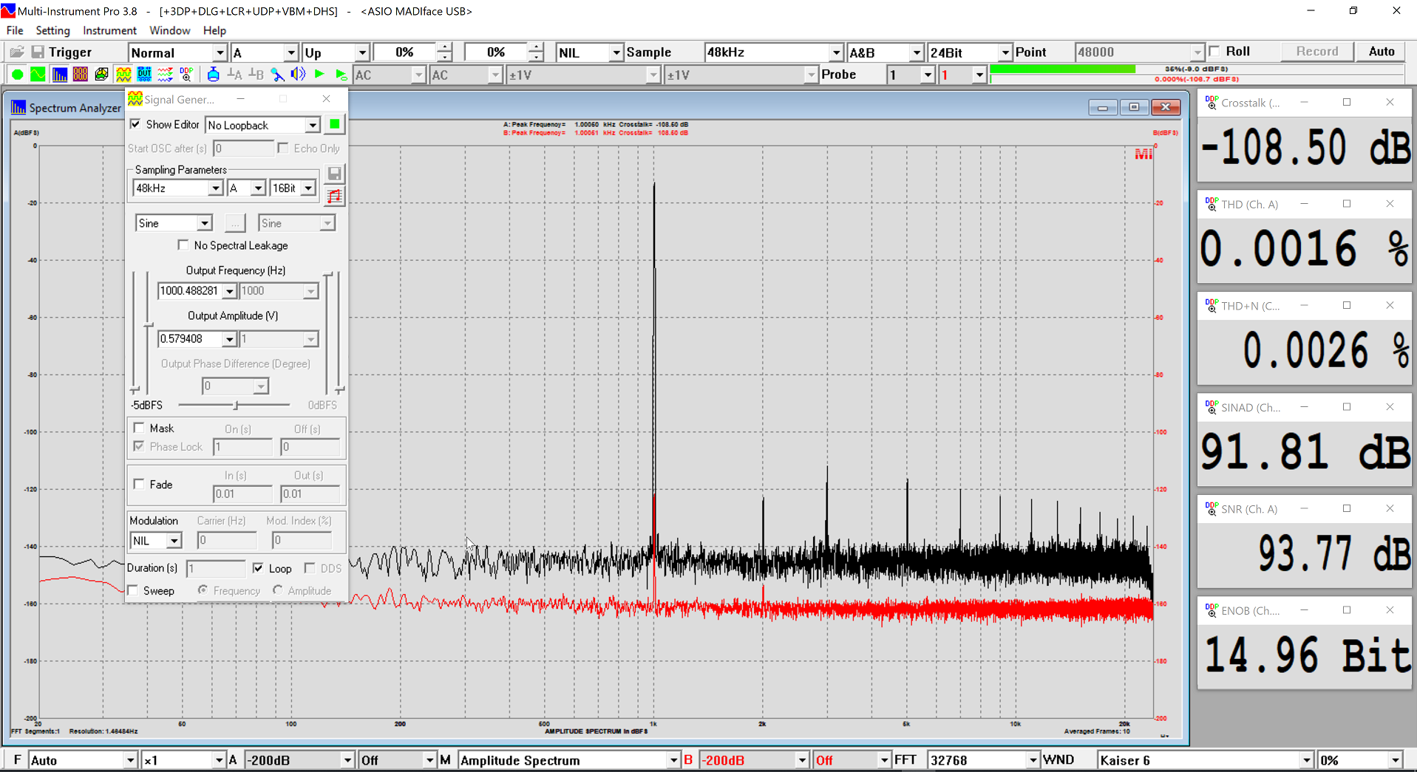This screenshot has width=1417, height=772.
Task: Open the Spectrum Analyzer instrument
Action: click(59, 75)
